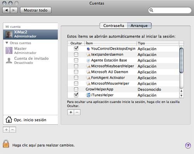
Task: Check Ocultar for Agente Estación Base
Action: 76,60
